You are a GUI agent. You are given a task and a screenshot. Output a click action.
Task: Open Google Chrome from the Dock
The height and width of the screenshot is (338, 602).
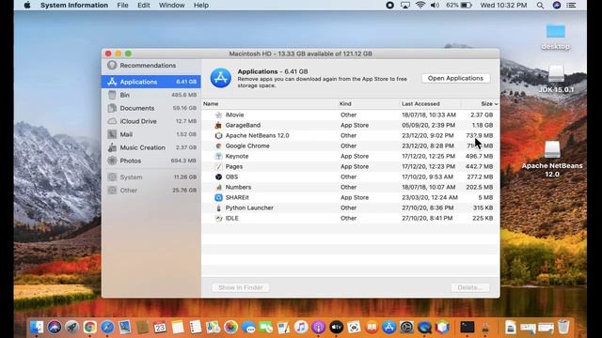coord(90,328)
